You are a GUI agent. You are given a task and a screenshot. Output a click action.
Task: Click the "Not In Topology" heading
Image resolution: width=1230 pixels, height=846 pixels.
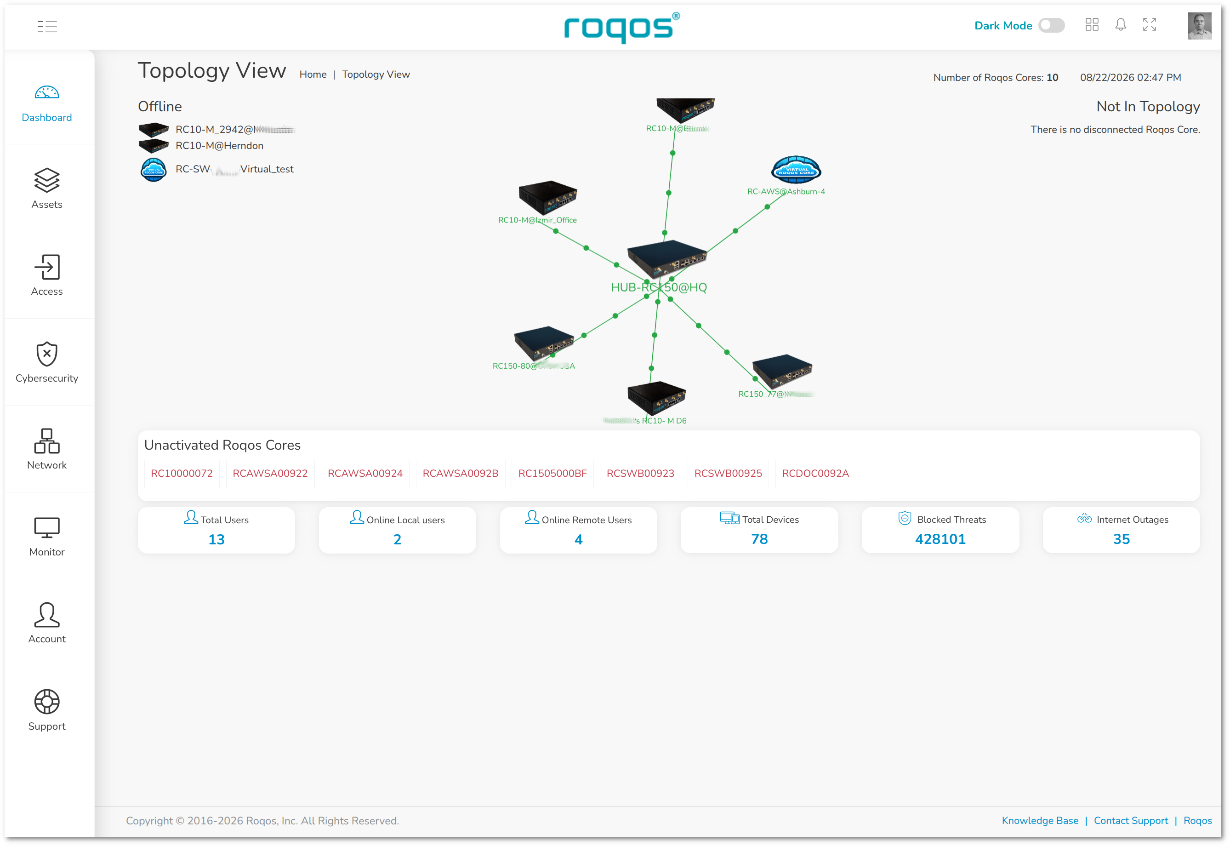[x=1148, y=107]
